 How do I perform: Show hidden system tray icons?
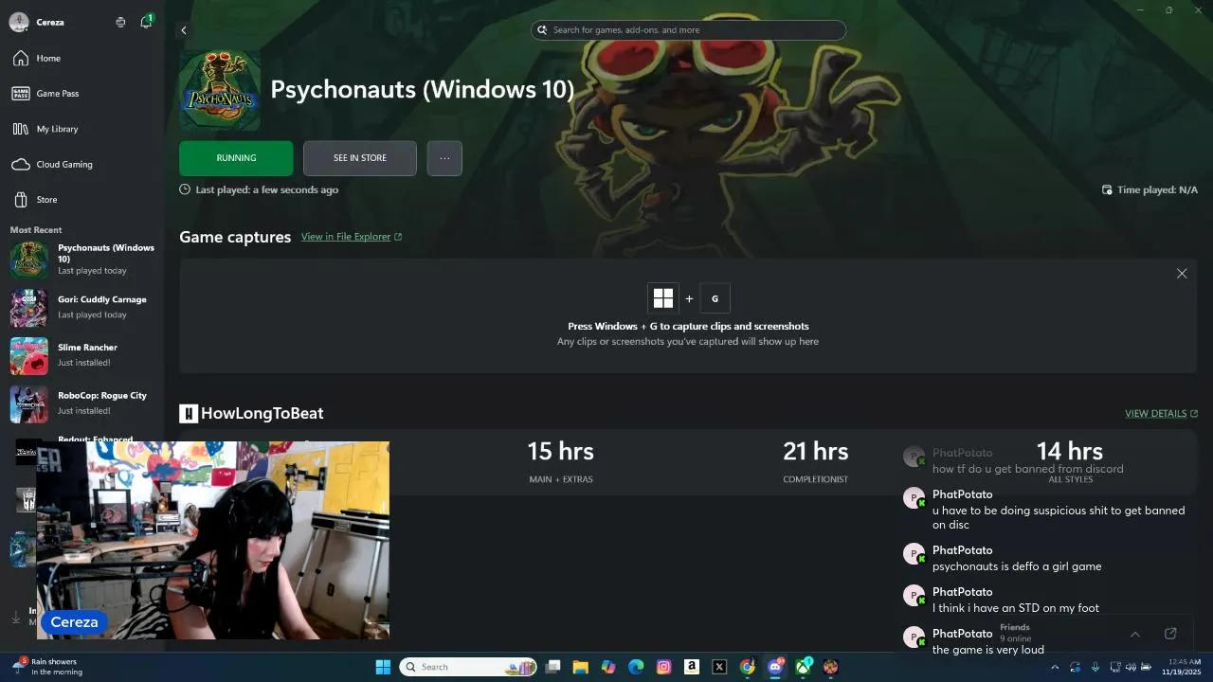[1055, 667]
